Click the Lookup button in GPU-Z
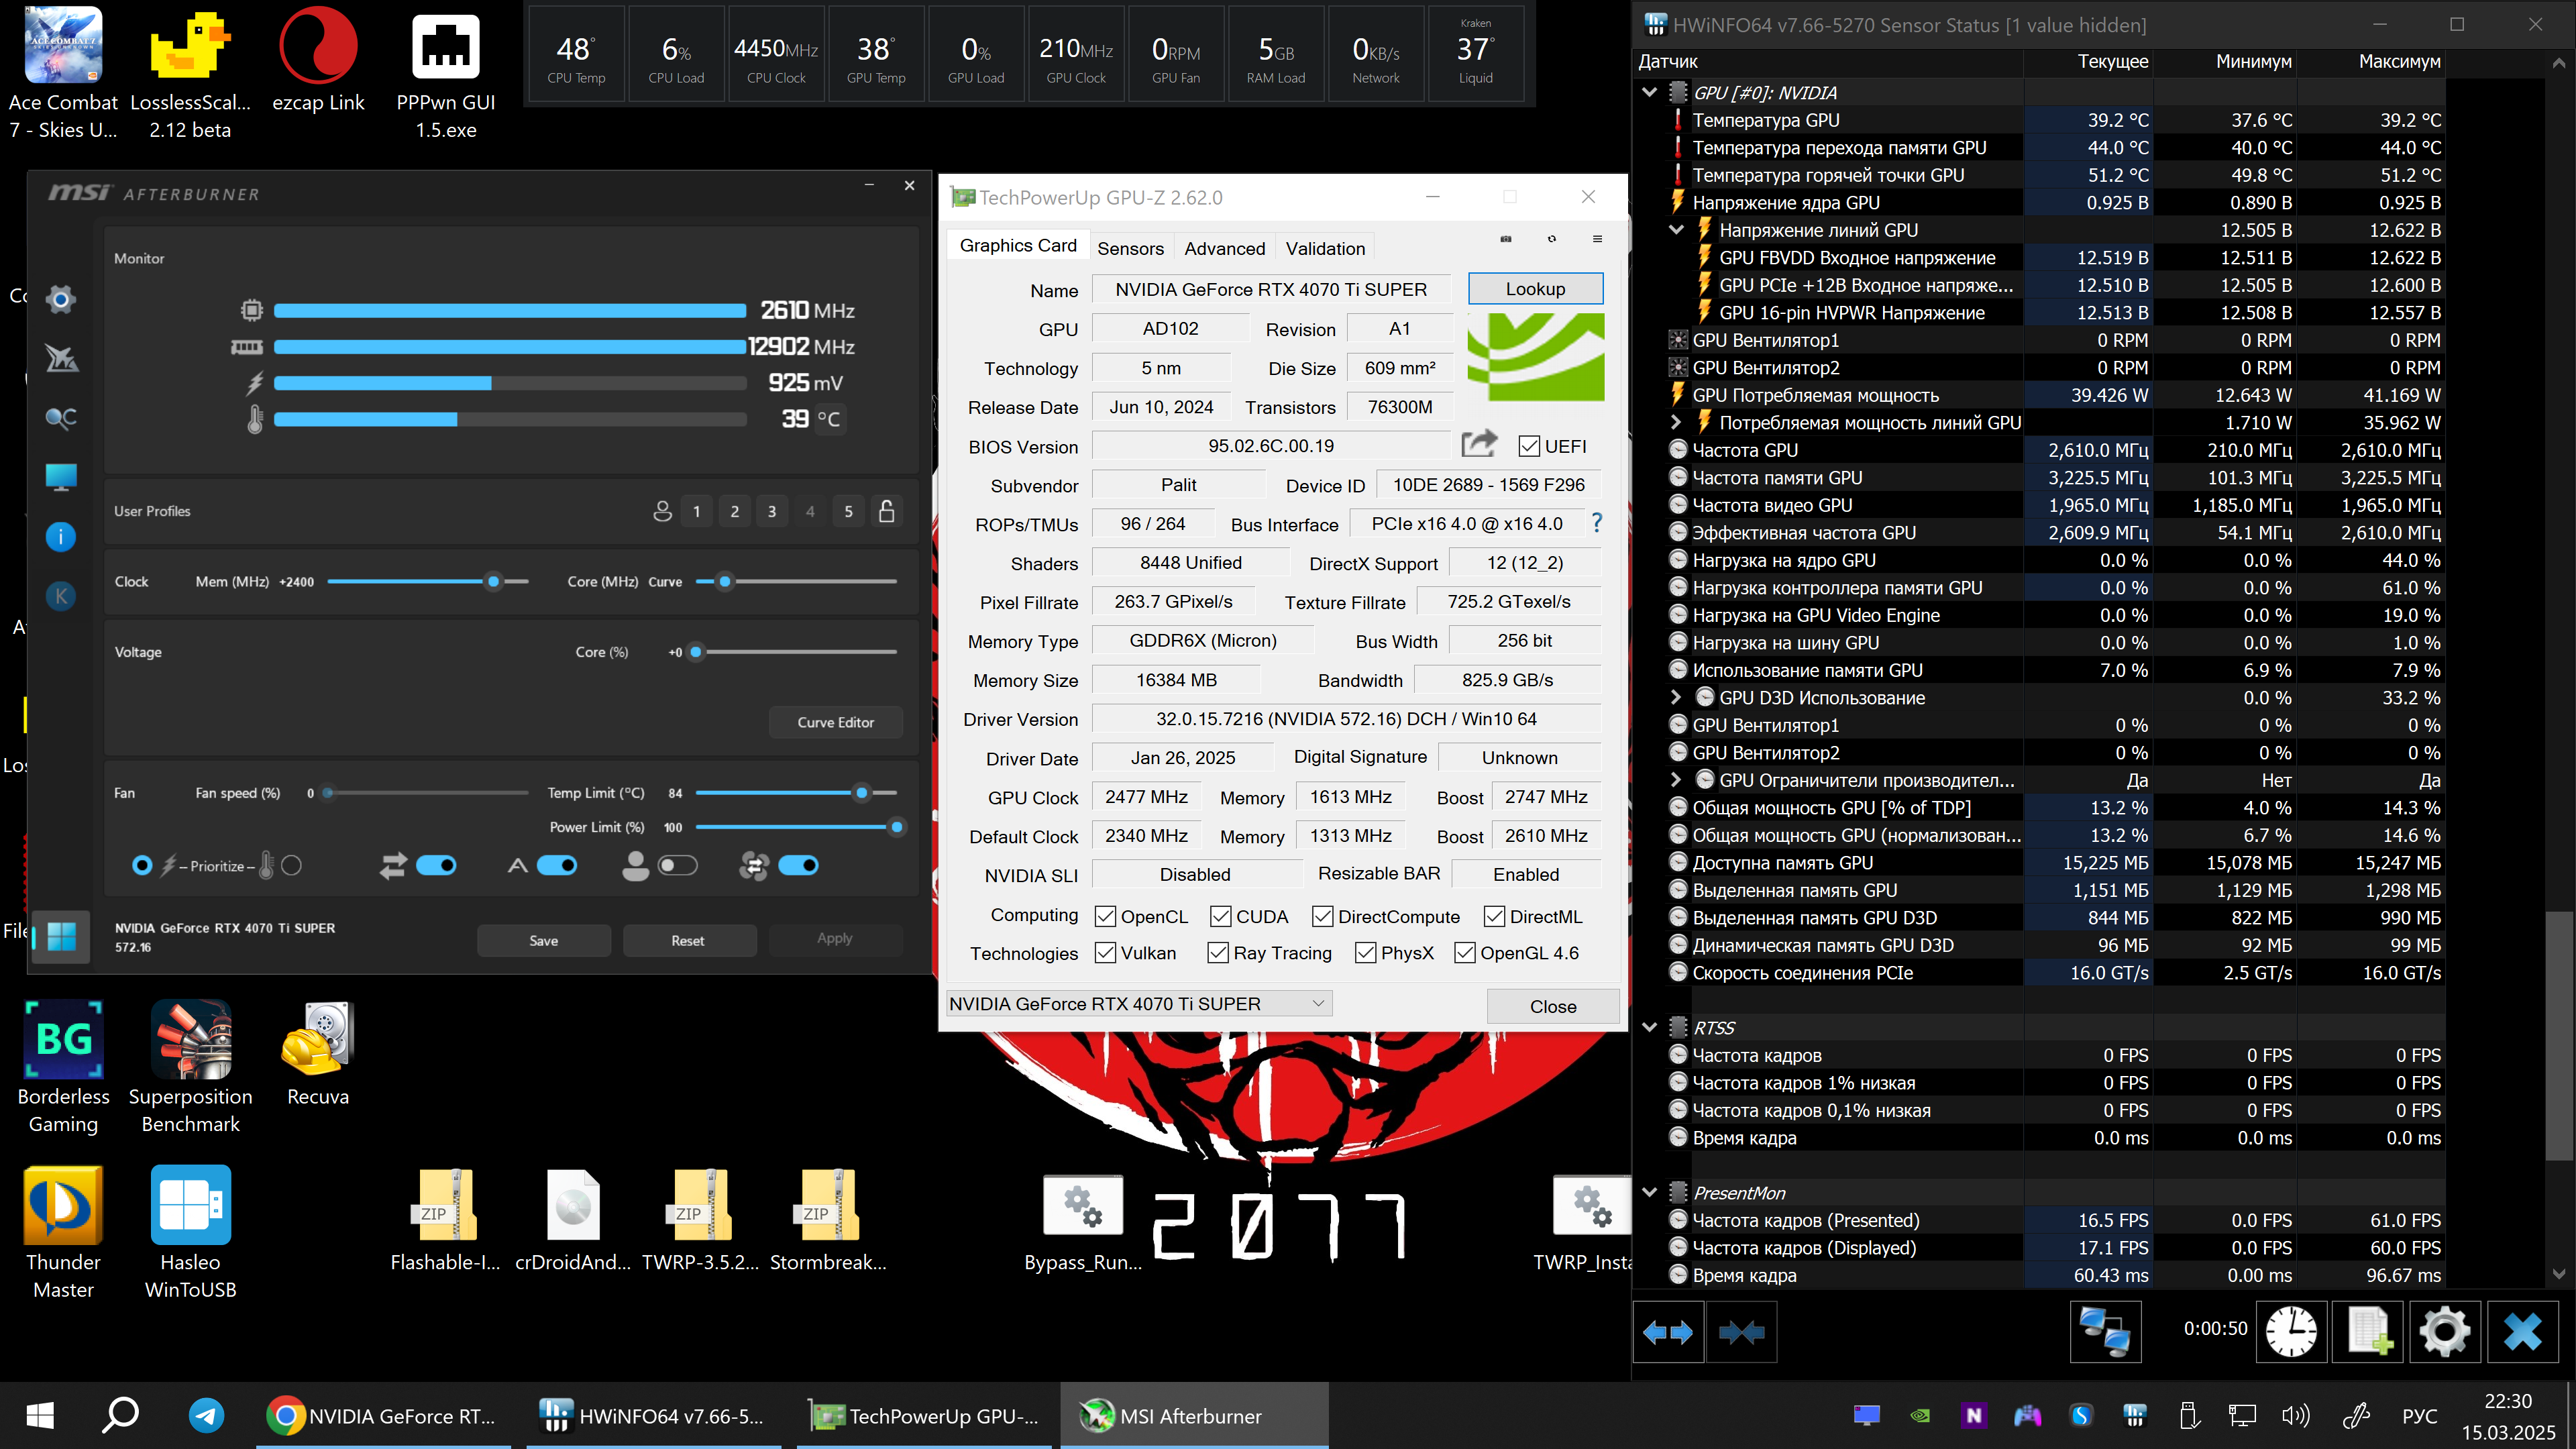This screenshot has width=2576, height=1449. pyautogui.click(x=1535, y=289)
